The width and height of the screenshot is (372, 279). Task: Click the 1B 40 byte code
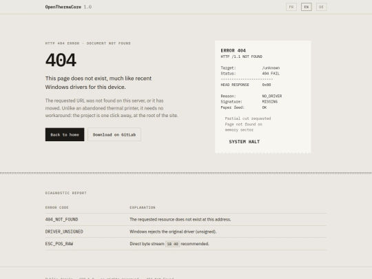pyautogui.click(x=172, y=244)
